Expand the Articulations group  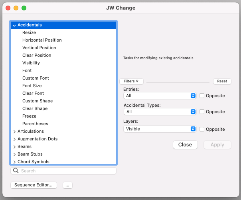pos(14,132)
